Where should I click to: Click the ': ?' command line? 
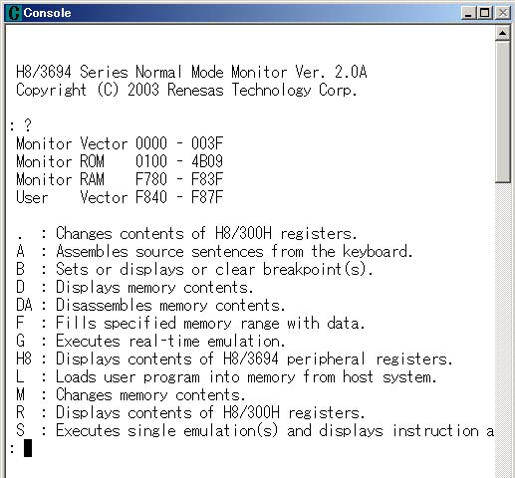pos(21,125)
